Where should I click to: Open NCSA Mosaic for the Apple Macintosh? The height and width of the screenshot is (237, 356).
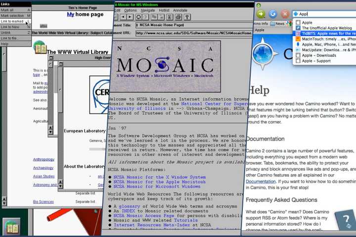point(159,182)
